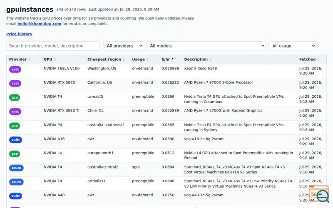Select the NVIDIA L4 cell

(53, 153)
